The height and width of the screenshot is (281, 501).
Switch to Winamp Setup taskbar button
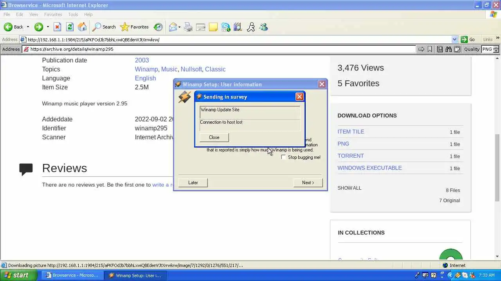[136, 275]
